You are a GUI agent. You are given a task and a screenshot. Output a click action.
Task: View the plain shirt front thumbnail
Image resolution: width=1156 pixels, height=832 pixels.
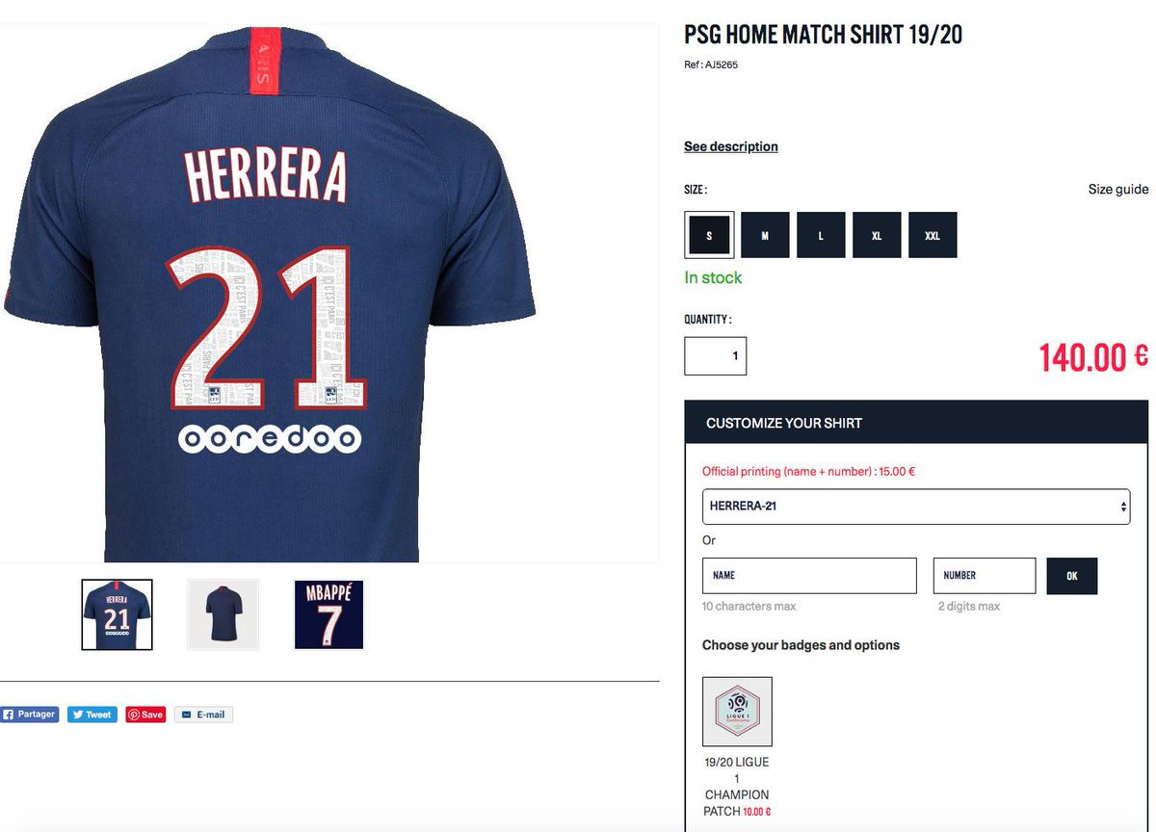(223, 614)
